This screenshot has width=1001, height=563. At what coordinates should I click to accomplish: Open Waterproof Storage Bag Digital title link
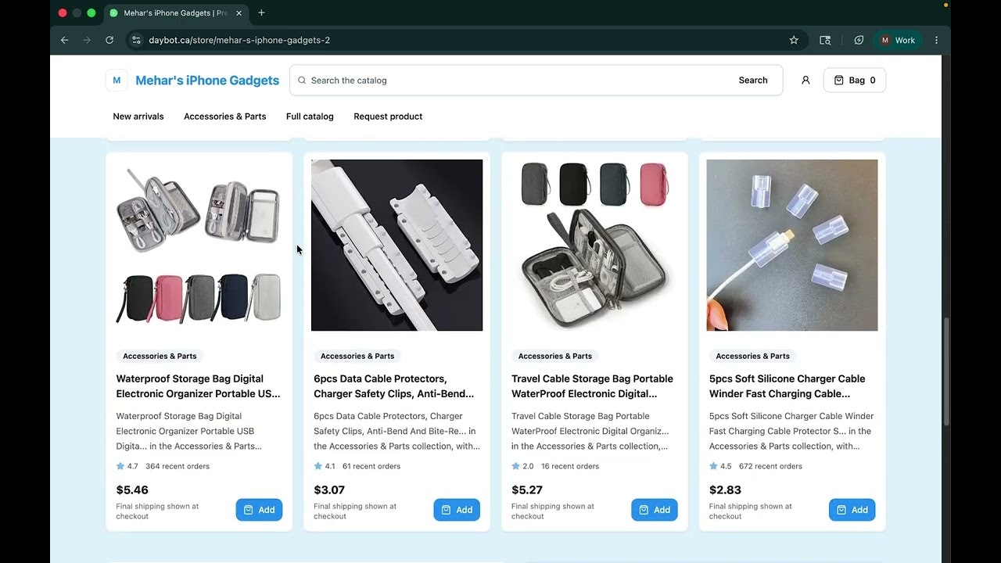(198, 386)
